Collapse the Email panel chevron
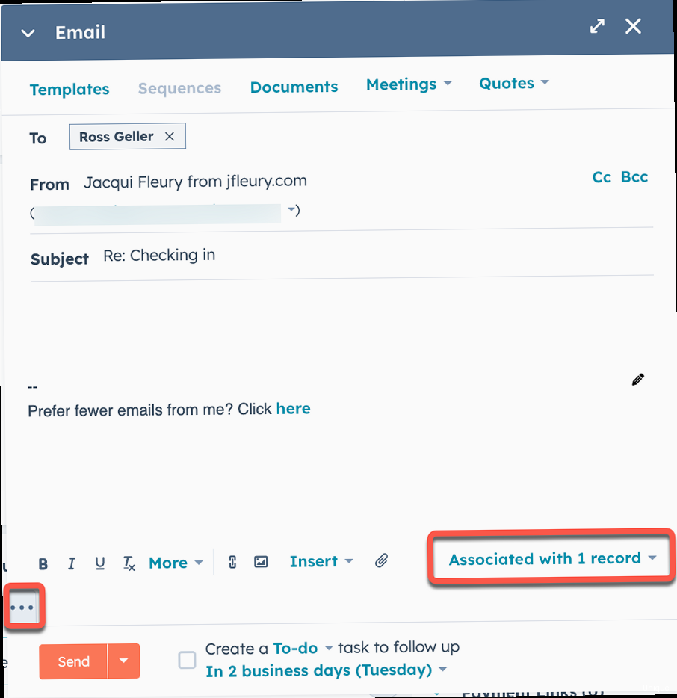 click(28, 33)
